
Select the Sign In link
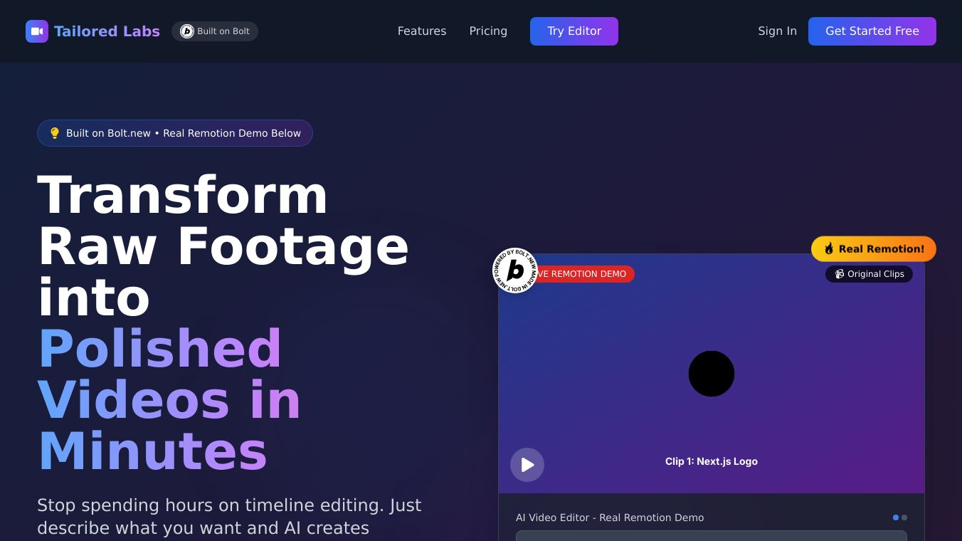(777, 31)
